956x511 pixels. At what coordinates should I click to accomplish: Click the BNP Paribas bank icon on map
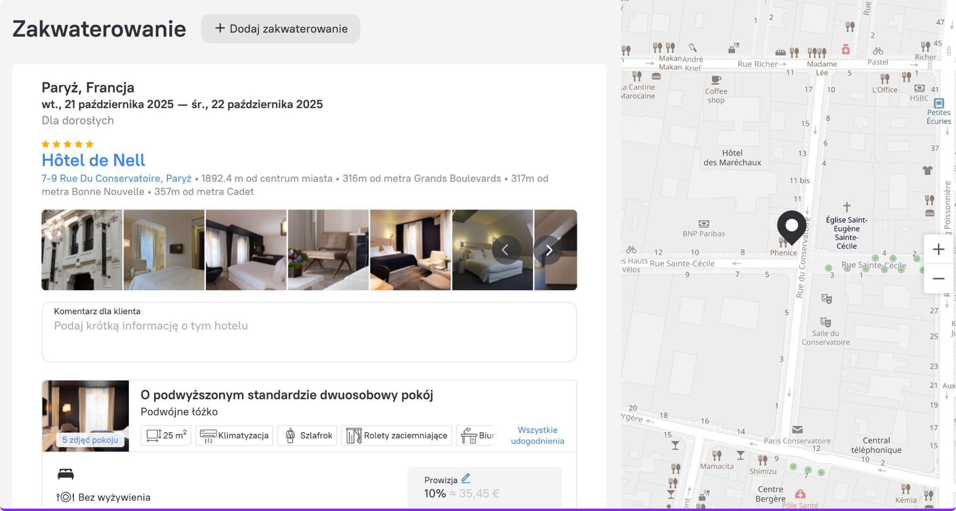(704, 224)
